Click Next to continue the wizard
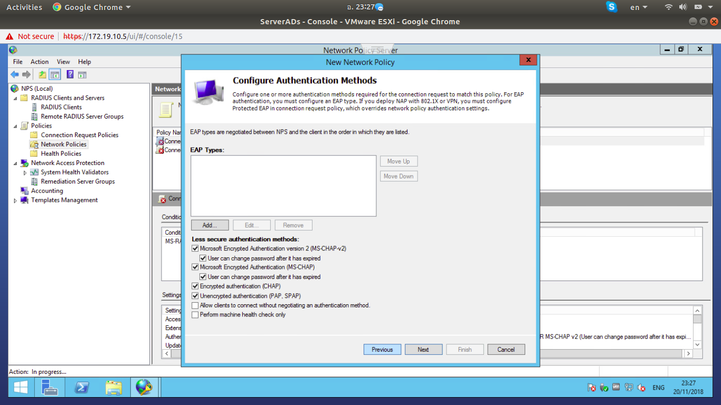 click(423, 350)
